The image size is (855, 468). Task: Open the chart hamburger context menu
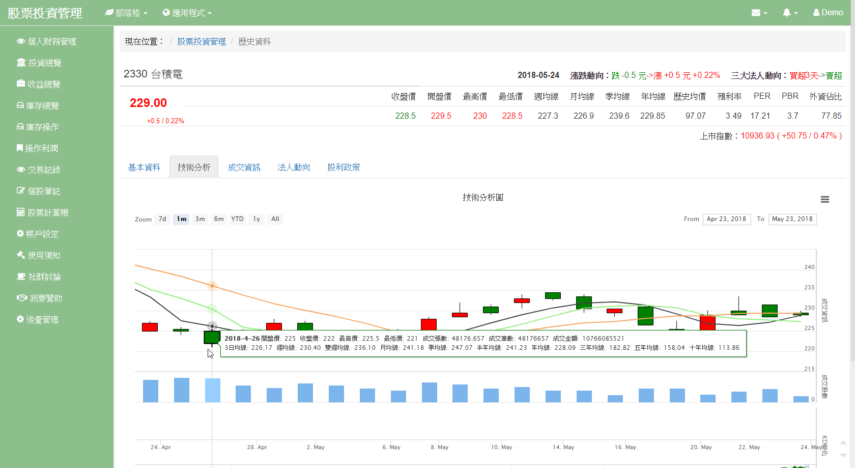(824, 200)
